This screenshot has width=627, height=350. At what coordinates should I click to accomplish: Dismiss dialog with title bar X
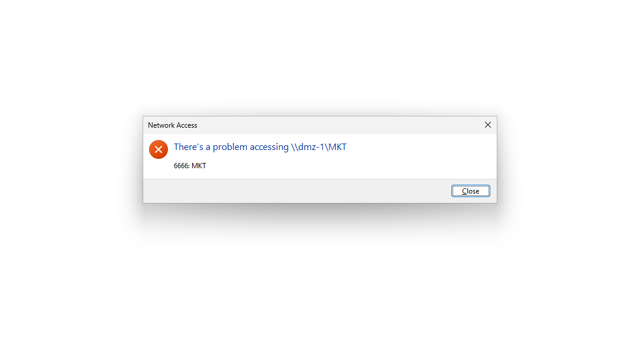488,125
